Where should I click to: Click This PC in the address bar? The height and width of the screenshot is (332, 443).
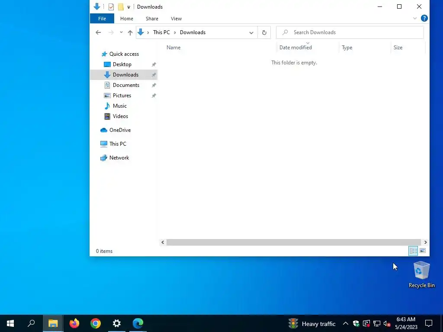[162, 32]
